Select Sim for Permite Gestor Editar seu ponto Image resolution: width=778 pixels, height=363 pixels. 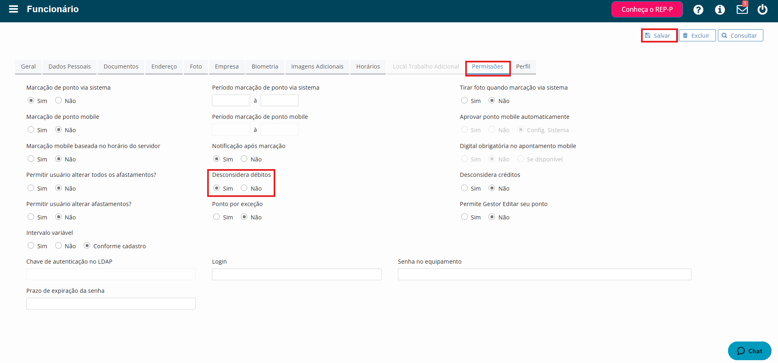465,217
